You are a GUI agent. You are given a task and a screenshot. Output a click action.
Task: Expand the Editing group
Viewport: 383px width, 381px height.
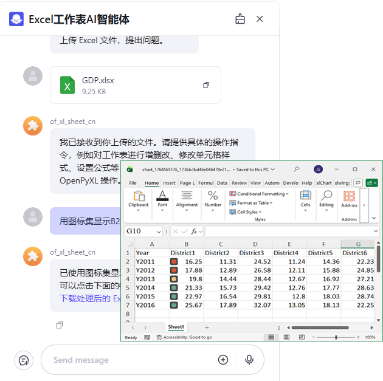[326, 201]
